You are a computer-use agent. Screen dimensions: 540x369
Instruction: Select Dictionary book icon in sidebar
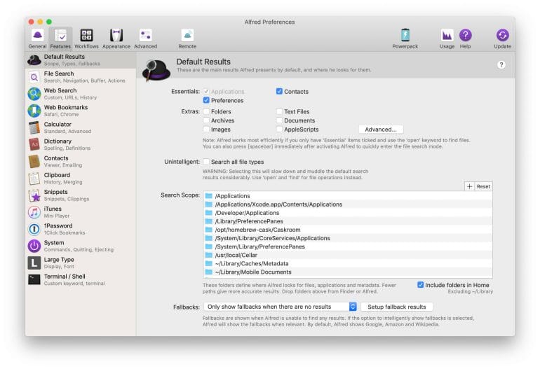(x=34, y=144)
